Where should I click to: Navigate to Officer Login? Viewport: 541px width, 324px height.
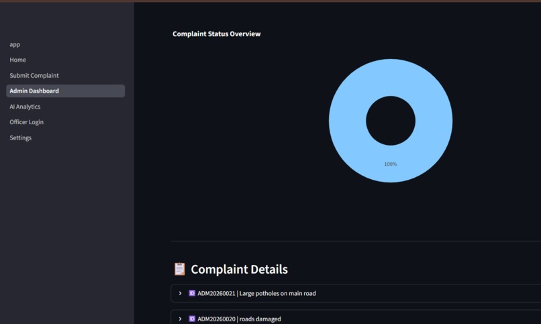[x=27, y=122]
